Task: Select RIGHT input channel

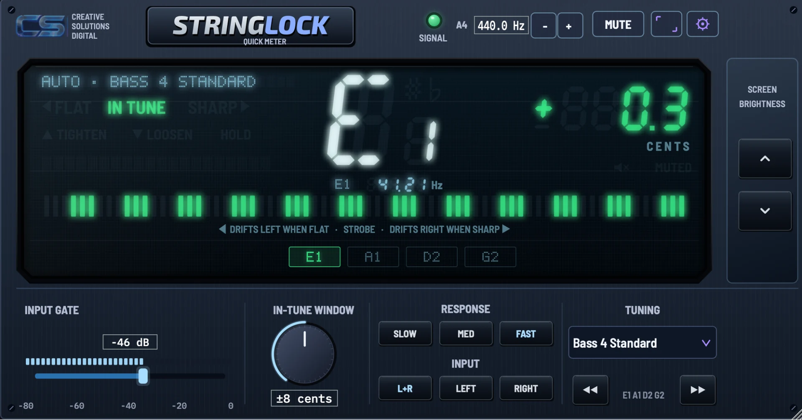Action: pos(526,388)
